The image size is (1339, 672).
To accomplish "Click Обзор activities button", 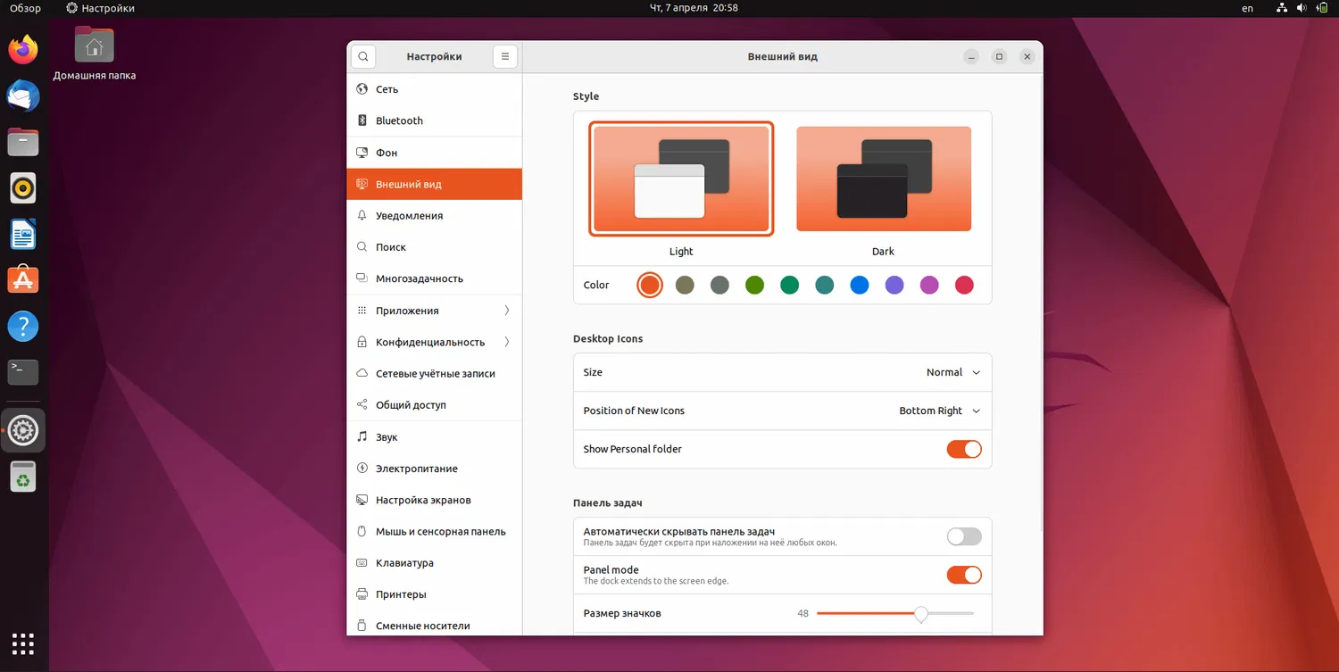I will [25, 8].
